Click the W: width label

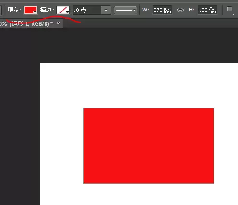[x=146, y=10]
